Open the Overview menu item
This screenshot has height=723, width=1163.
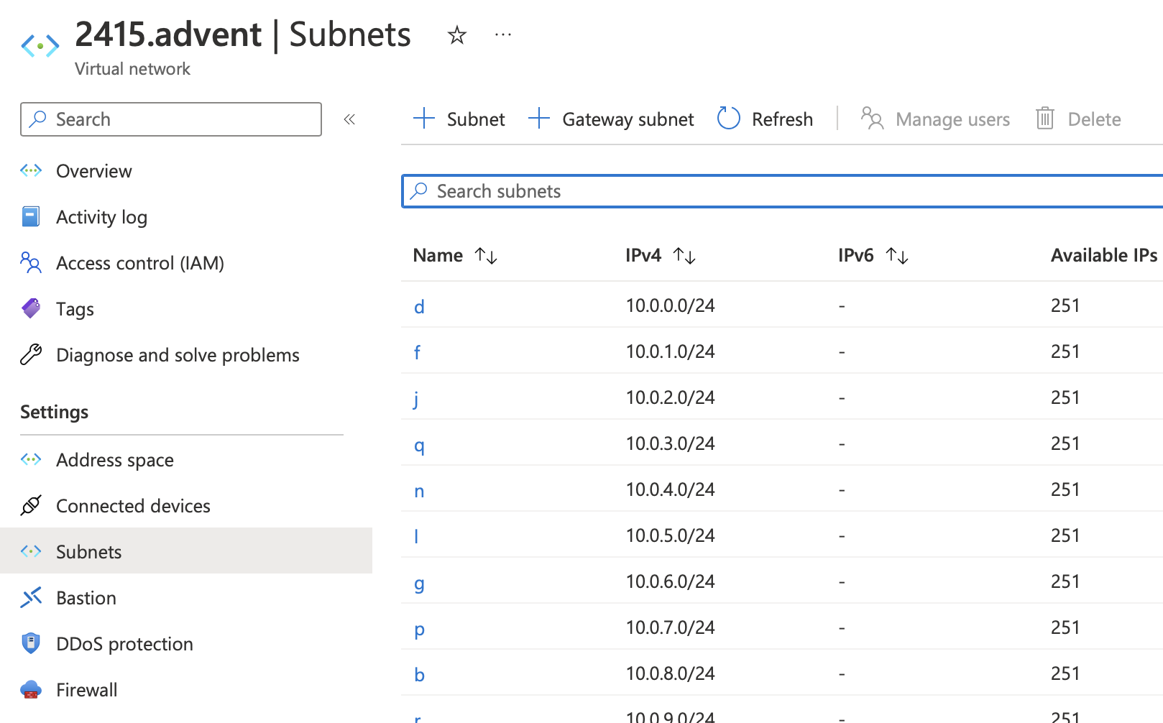pyautogui.click(x=93, y=171)
